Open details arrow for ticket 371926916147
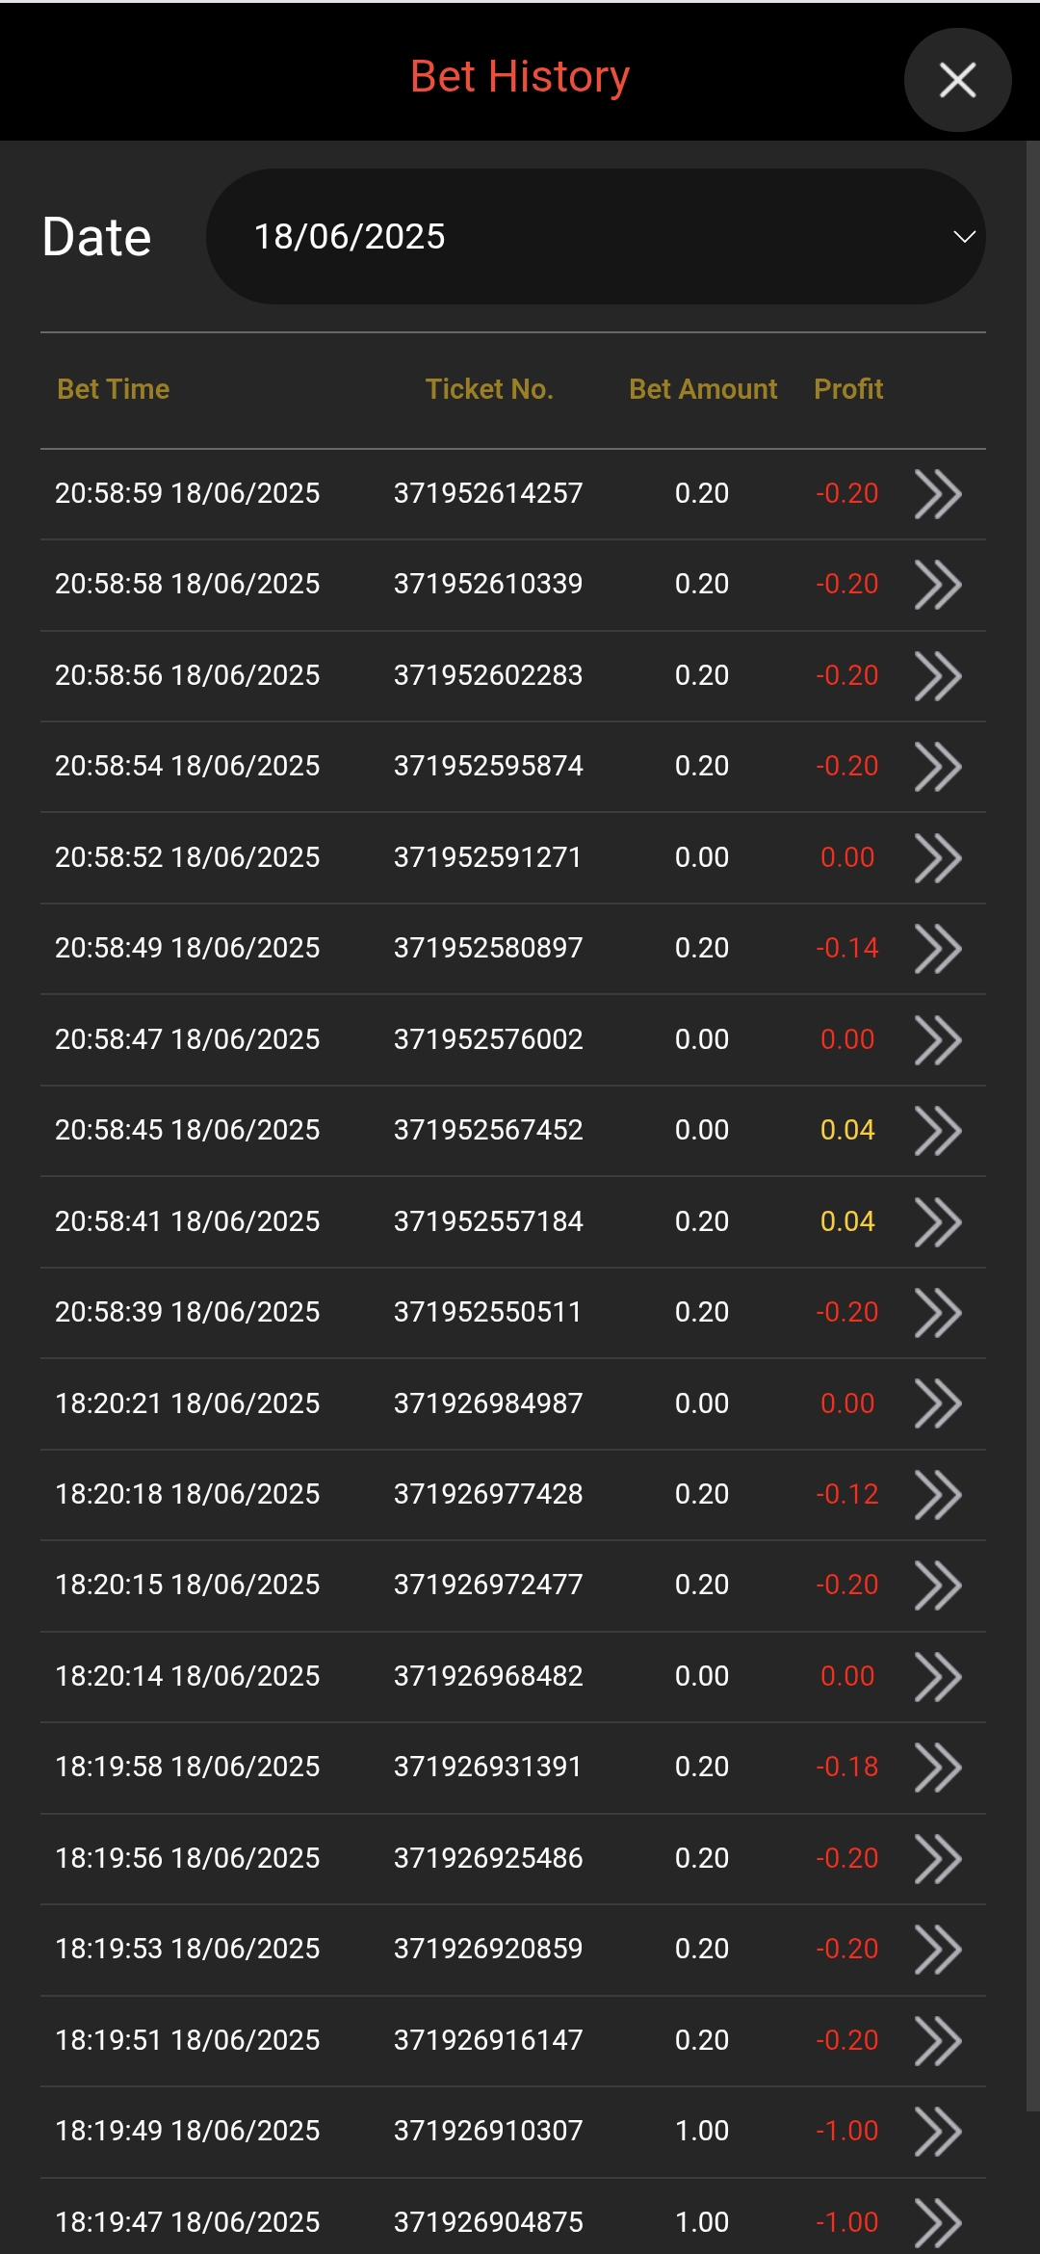The image size is (1040, 2254). tap(938, 2041)
